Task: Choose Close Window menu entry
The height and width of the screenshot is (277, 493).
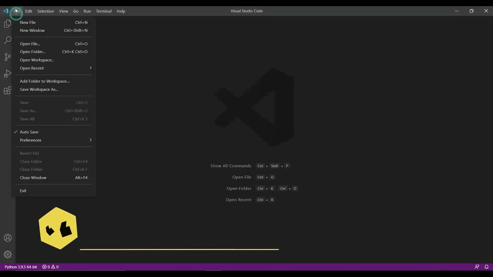Action: point(54,178)
